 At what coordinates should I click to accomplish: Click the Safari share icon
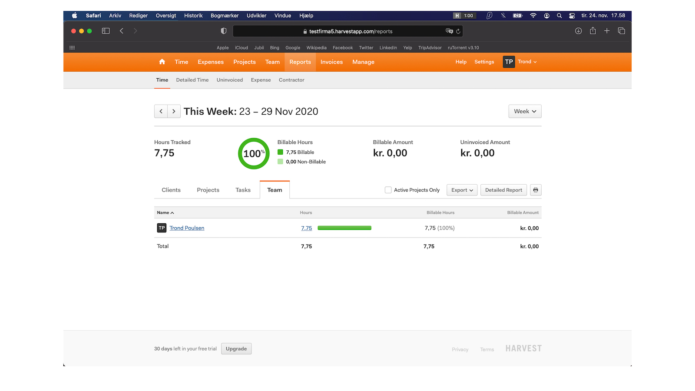coord(593,31)
